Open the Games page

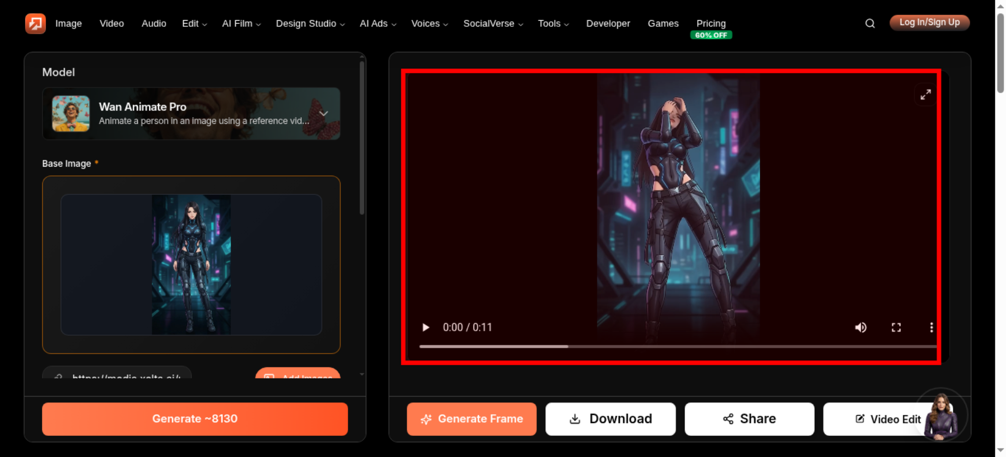tap(663, 23)
